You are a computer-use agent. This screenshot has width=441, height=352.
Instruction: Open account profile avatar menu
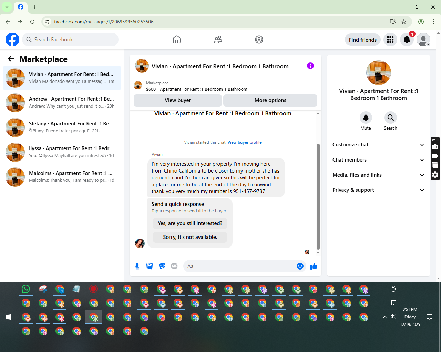tap(423, 40)
